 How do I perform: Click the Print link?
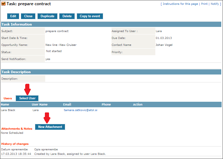pyautogui.click(x=204, y=4)
